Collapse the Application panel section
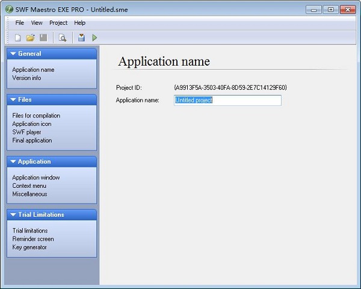Image resolution: width=361 pixels, height=289 pixels. coord(13,161)
